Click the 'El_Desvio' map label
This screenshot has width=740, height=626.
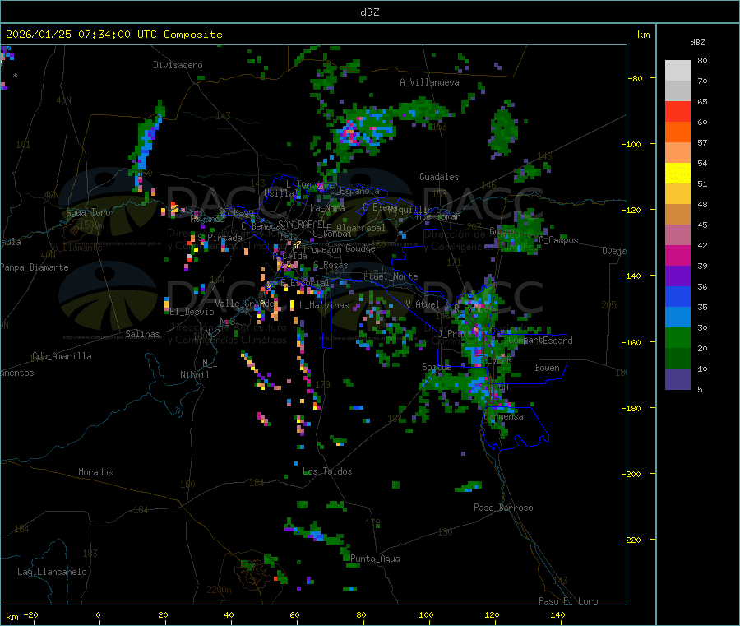(192, 312)
